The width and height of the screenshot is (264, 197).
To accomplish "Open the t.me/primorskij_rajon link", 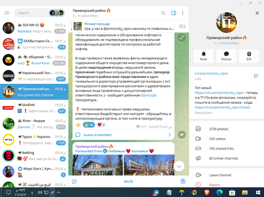I will click(211, 73).
